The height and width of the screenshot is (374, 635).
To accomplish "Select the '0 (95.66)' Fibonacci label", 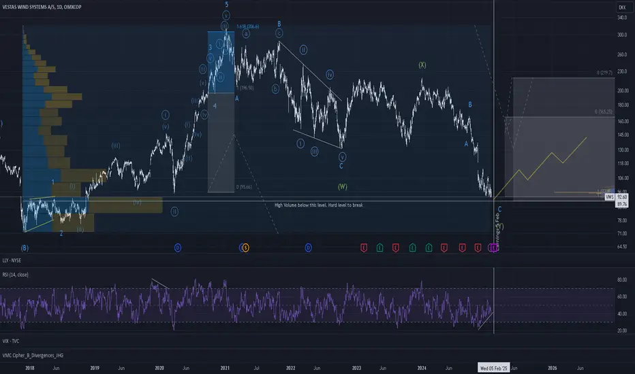I will pyautogui.click(x=244, y=187).
